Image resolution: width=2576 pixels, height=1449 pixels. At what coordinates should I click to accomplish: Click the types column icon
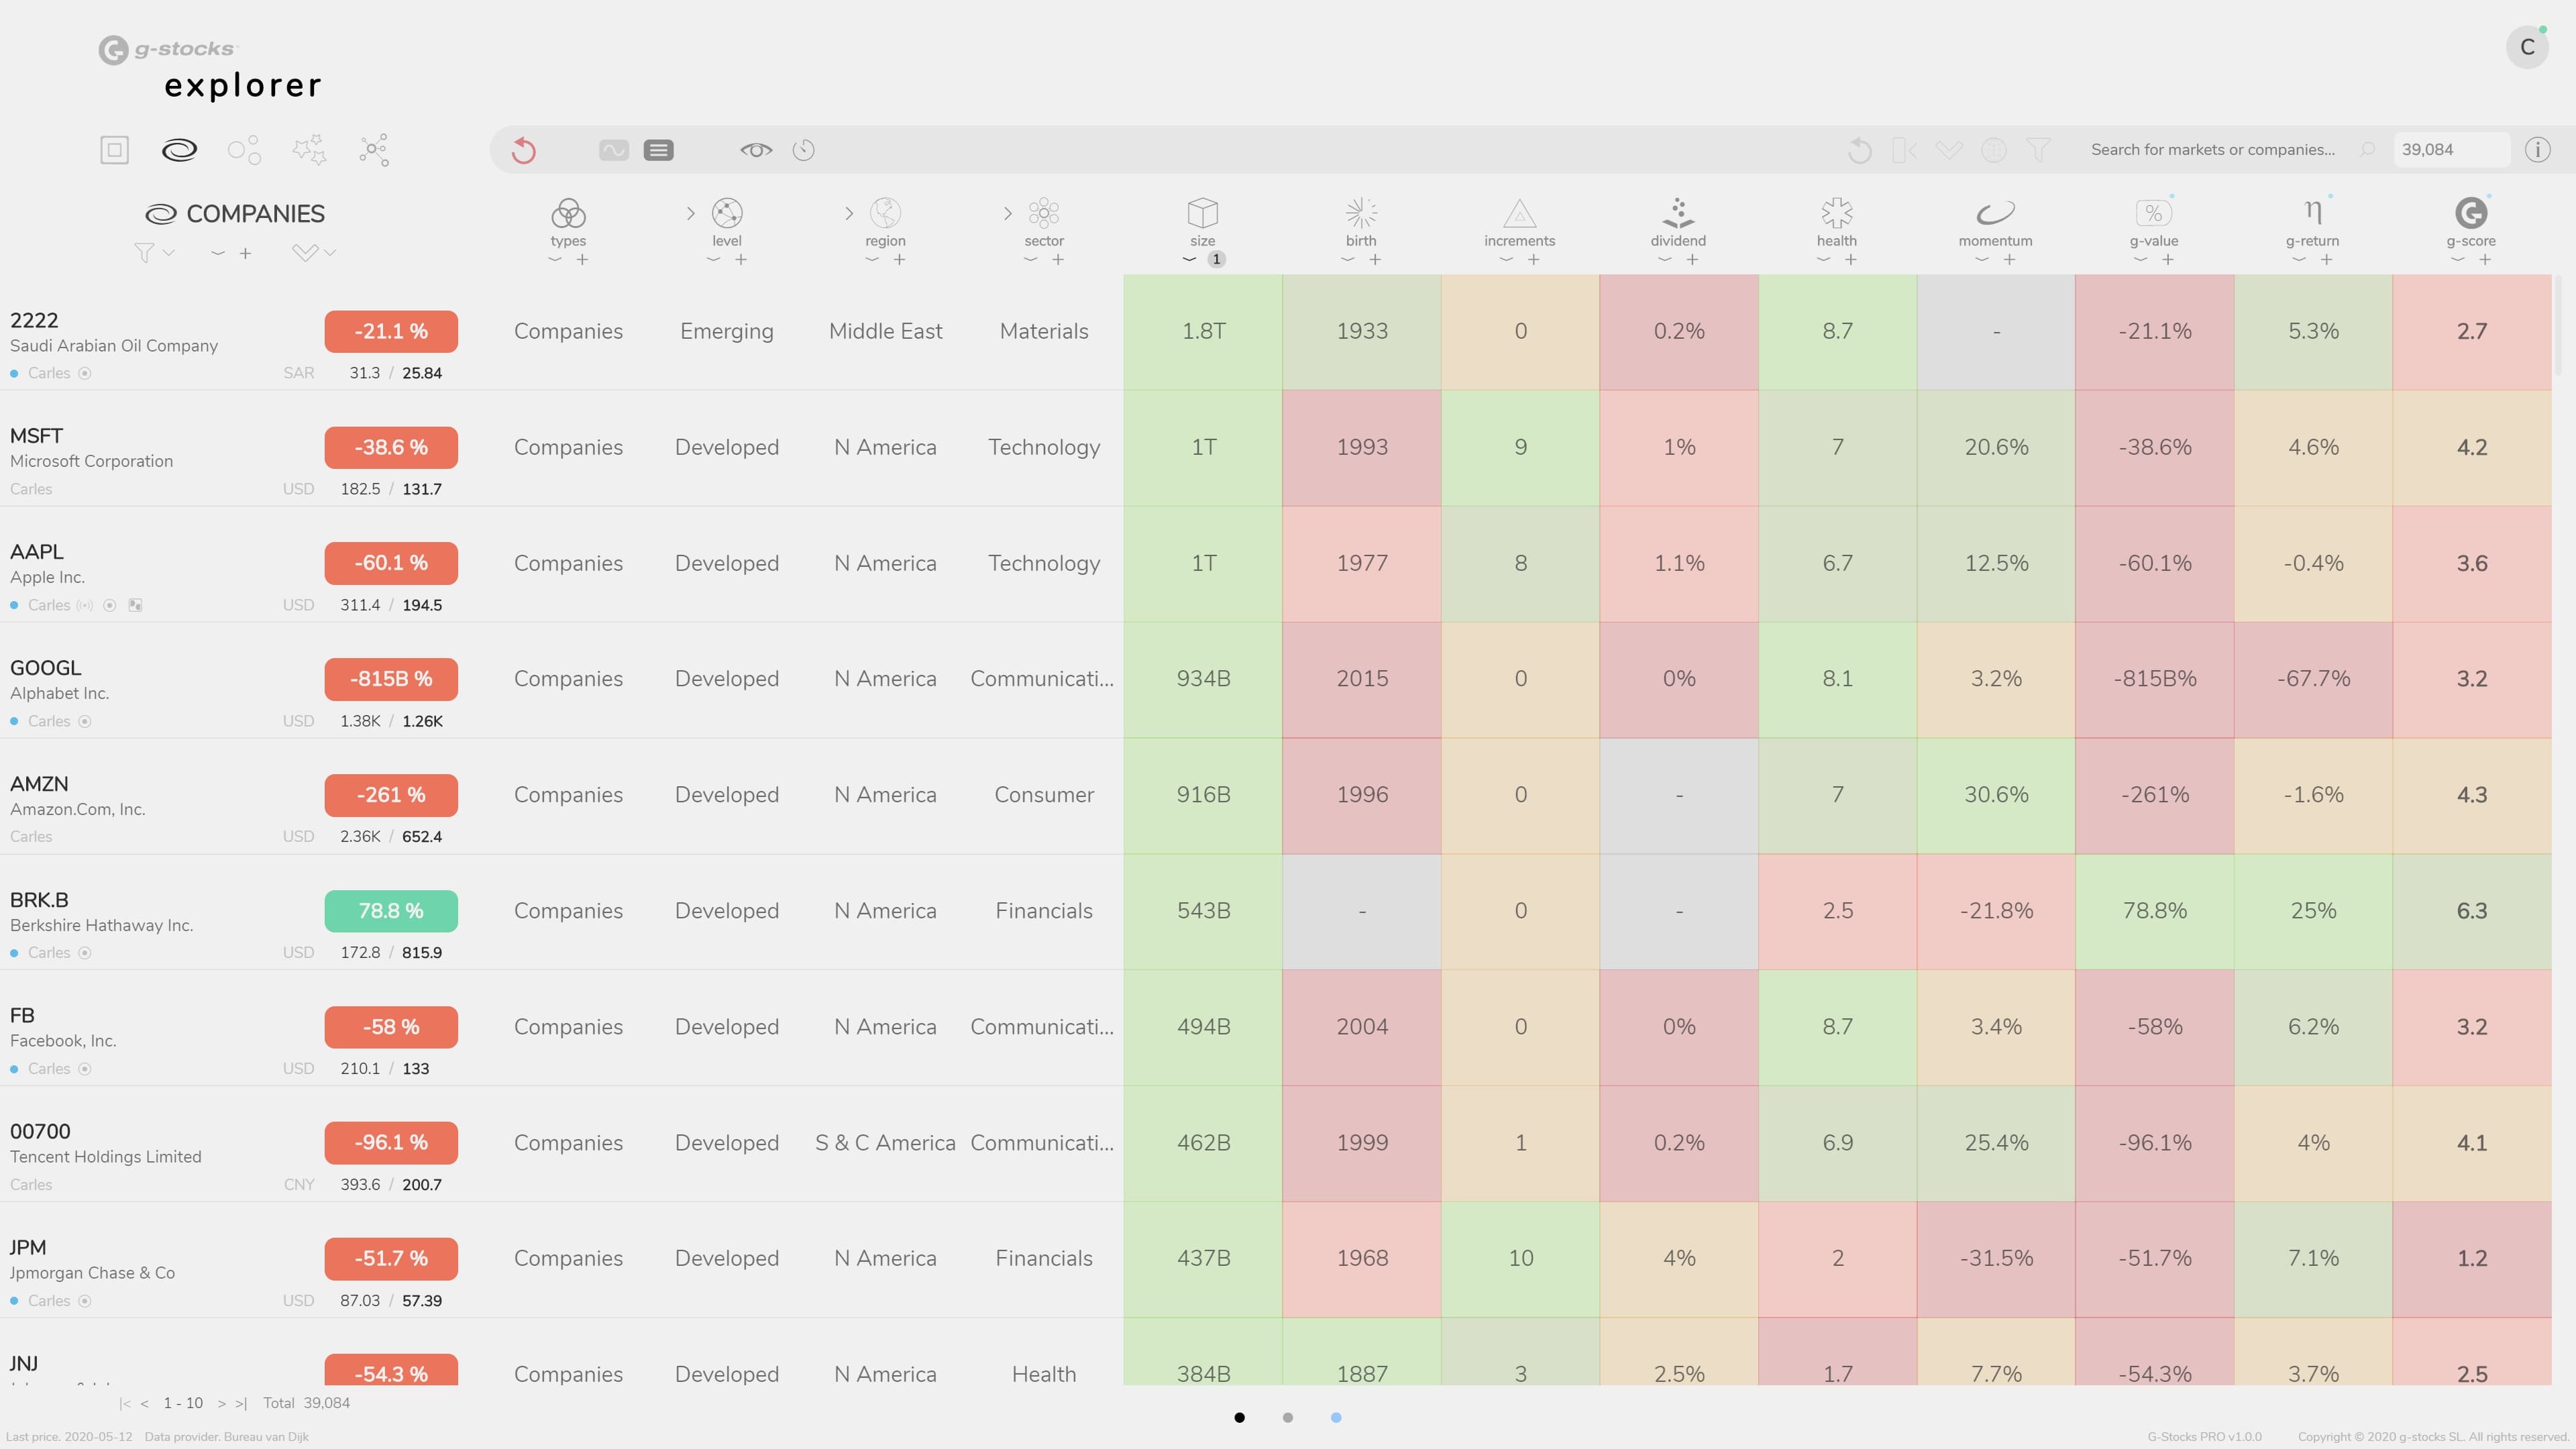[x=568, y=213]
